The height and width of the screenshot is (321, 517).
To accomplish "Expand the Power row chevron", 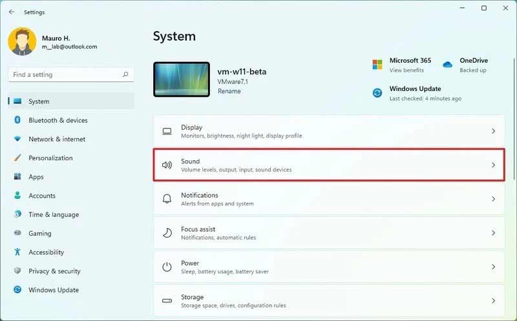I will pos(493,267).
